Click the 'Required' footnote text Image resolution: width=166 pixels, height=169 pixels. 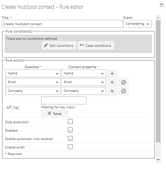pos(15,154)
